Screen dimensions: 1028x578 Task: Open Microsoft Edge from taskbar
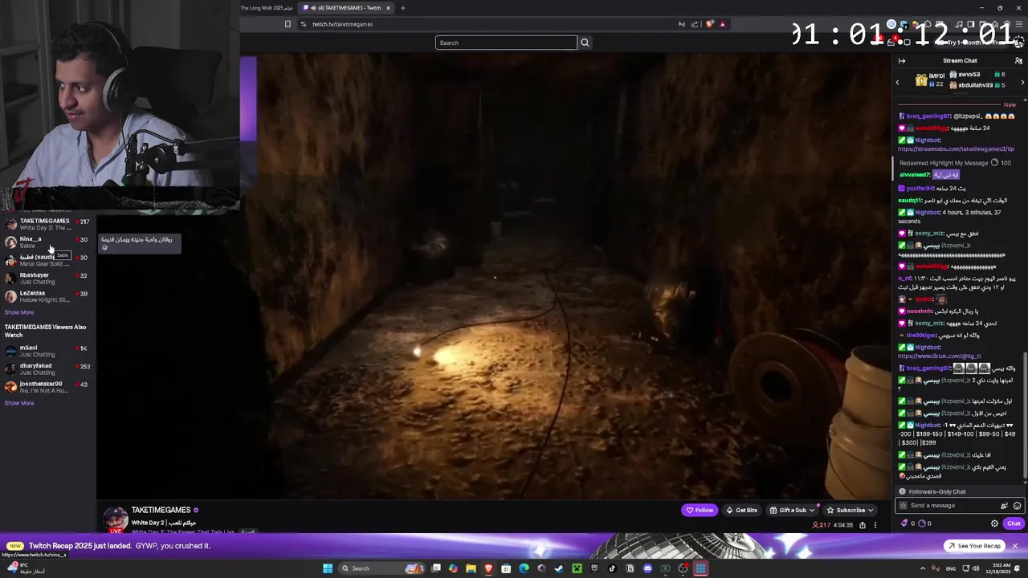click(524, 568)
